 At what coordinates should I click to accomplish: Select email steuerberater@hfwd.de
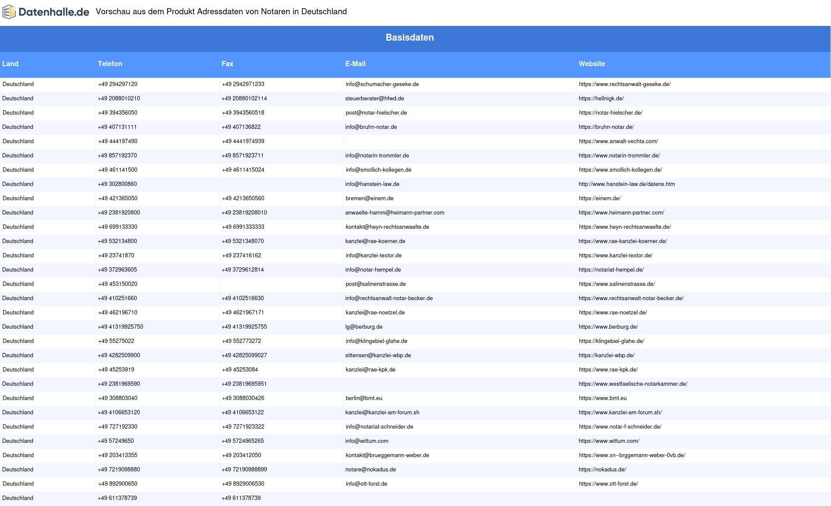[x=375, y=99]
